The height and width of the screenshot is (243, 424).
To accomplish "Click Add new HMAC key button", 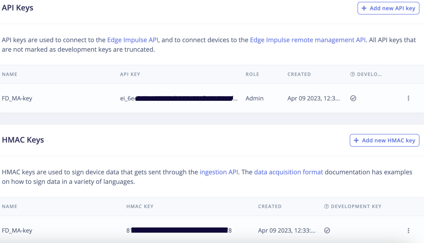I will tap(384, 140).
